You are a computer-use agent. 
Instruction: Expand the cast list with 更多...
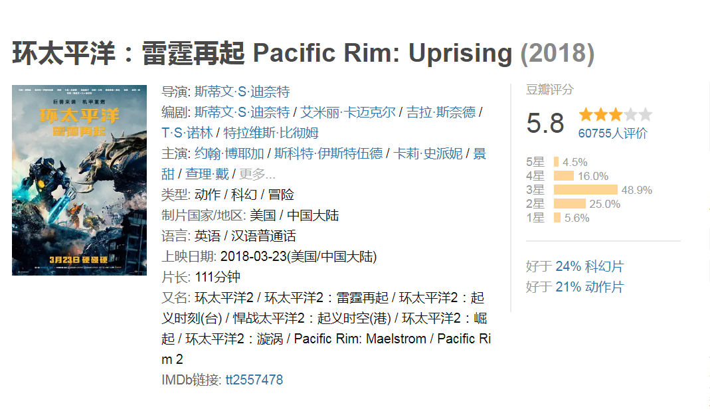click(x=257, y=175)
